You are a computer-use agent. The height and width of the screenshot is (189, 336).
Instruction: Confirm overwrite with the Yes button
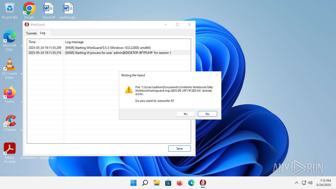(x=186, y=114)
